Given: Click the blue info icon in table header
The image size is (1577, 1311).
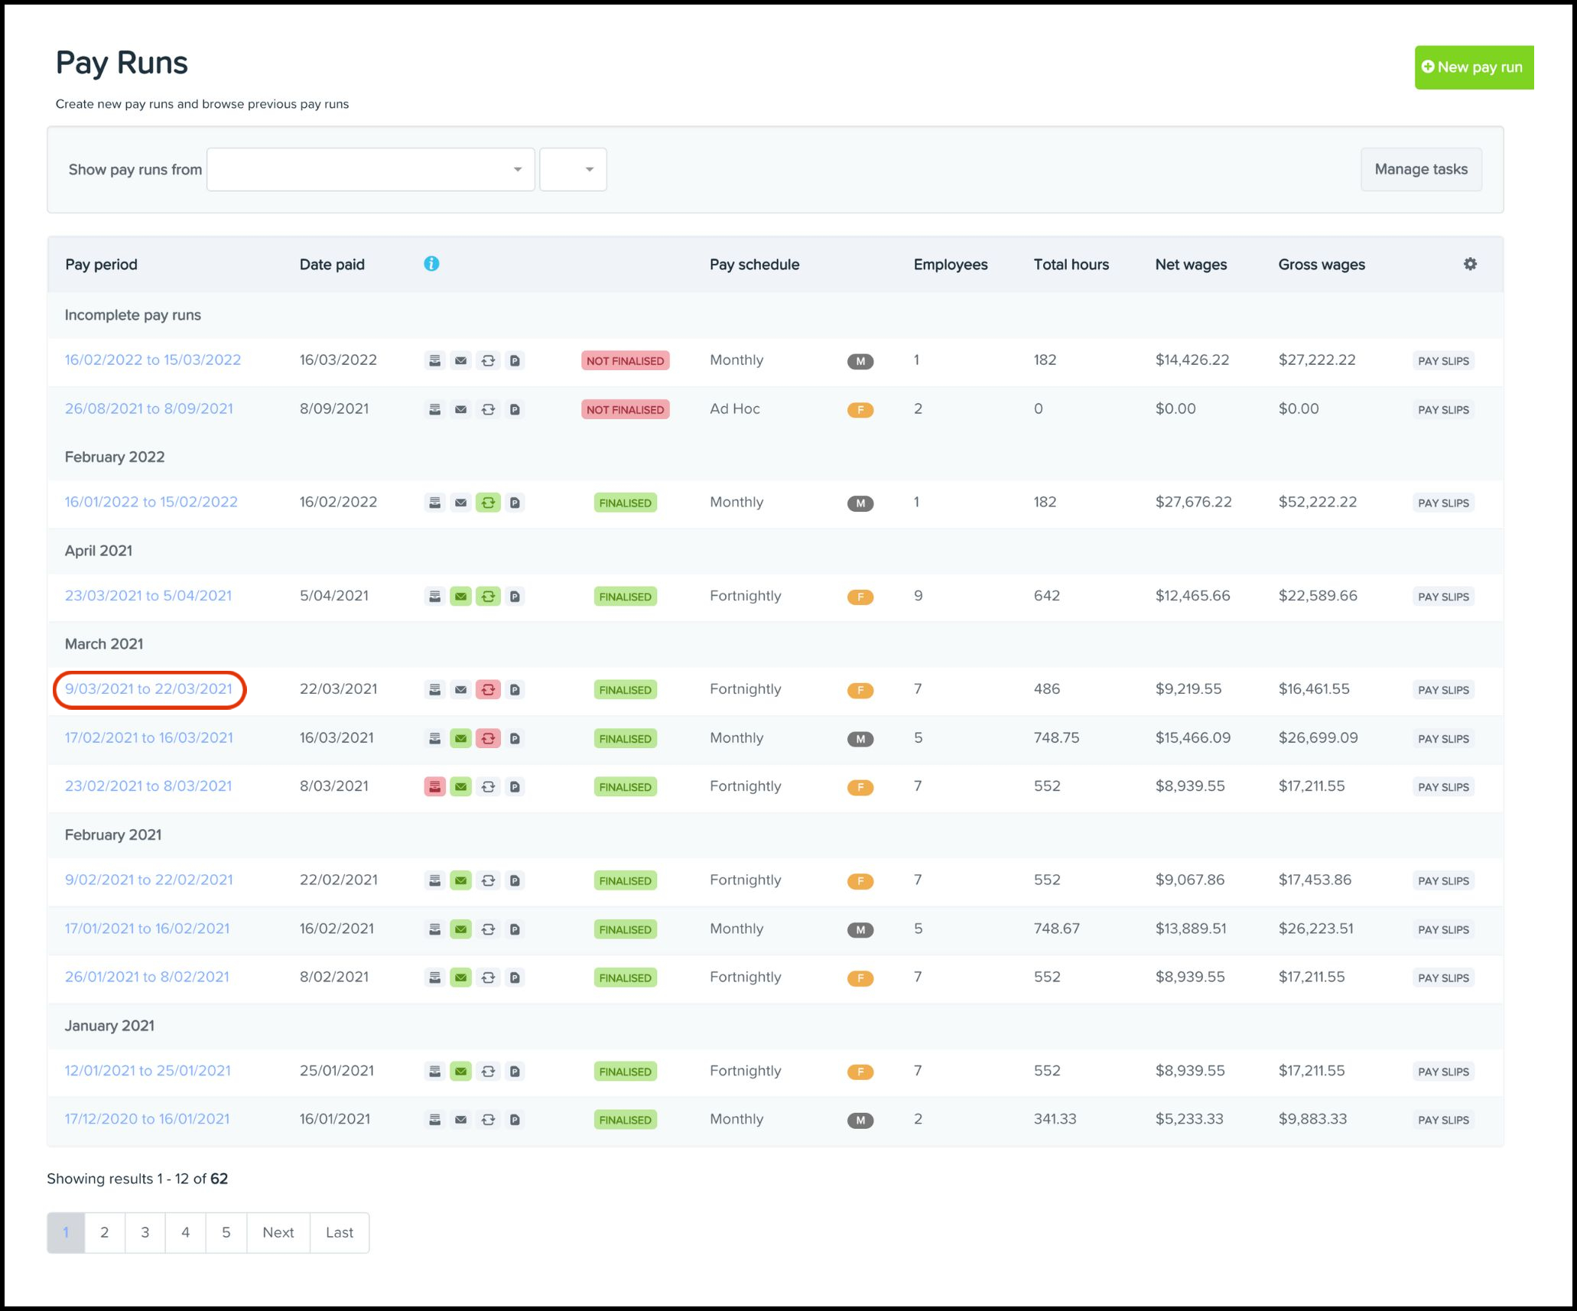Looking at the screenshot, I should [x=431, y=264].
